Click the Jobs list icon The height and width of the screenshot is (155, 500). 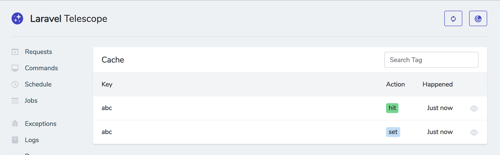click(x=15, y=101)
